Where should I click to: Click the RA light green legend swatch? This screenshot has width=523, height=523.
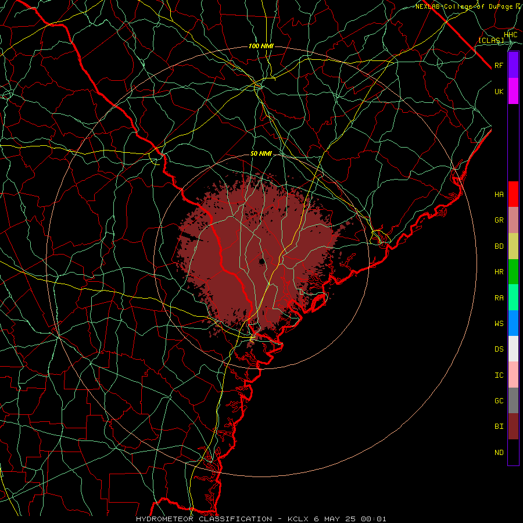(x=513, y=298)
